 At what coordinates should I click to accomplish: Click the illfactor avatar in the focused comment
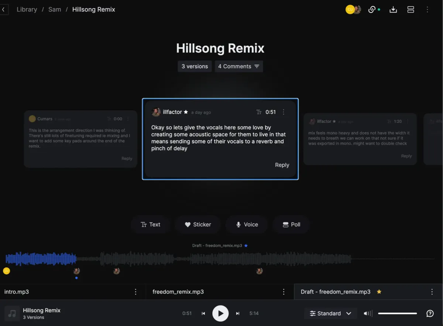(x=156, y=112)
